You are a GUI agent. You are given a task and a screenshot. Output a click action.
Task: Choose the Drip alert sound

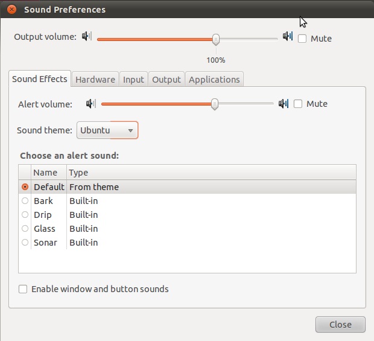pos(25,215)
